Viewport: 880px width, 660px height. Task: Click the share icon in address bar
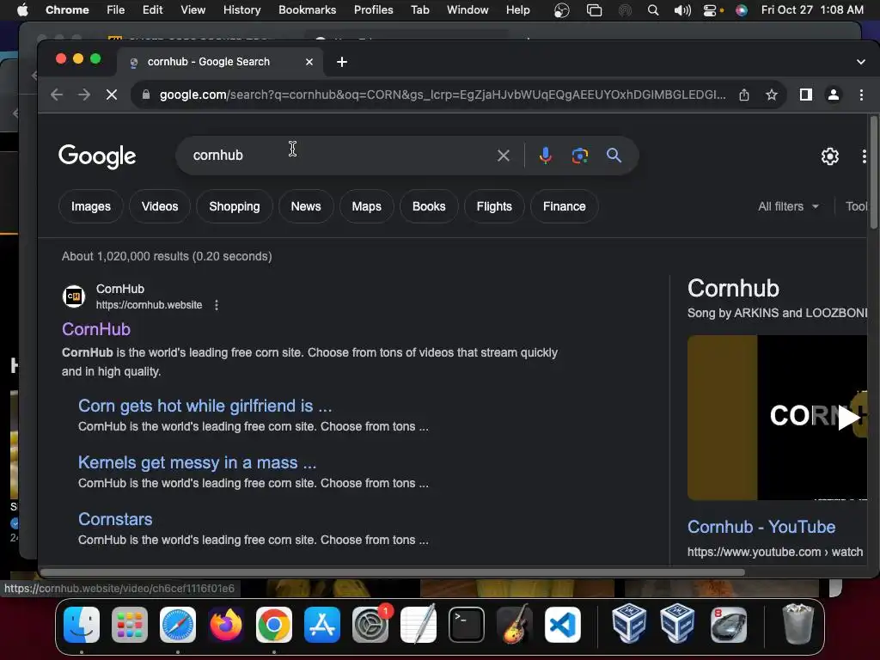click(x=744, y=95)
